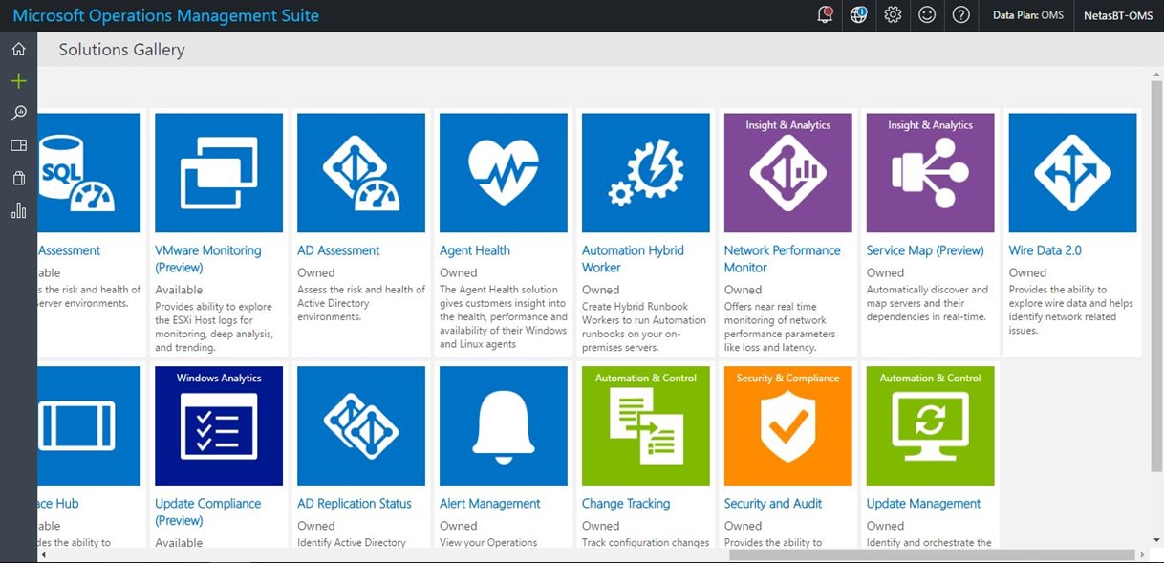Click 'Available' under VMware Monitoring
The height and width of the screenshot is (563, 1164).
click(179, 291)
